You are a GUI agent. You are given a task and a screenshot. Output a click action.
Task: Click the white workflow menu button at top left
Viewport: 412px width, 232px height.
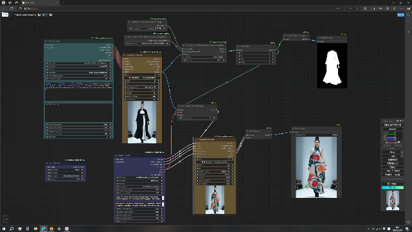5,14
